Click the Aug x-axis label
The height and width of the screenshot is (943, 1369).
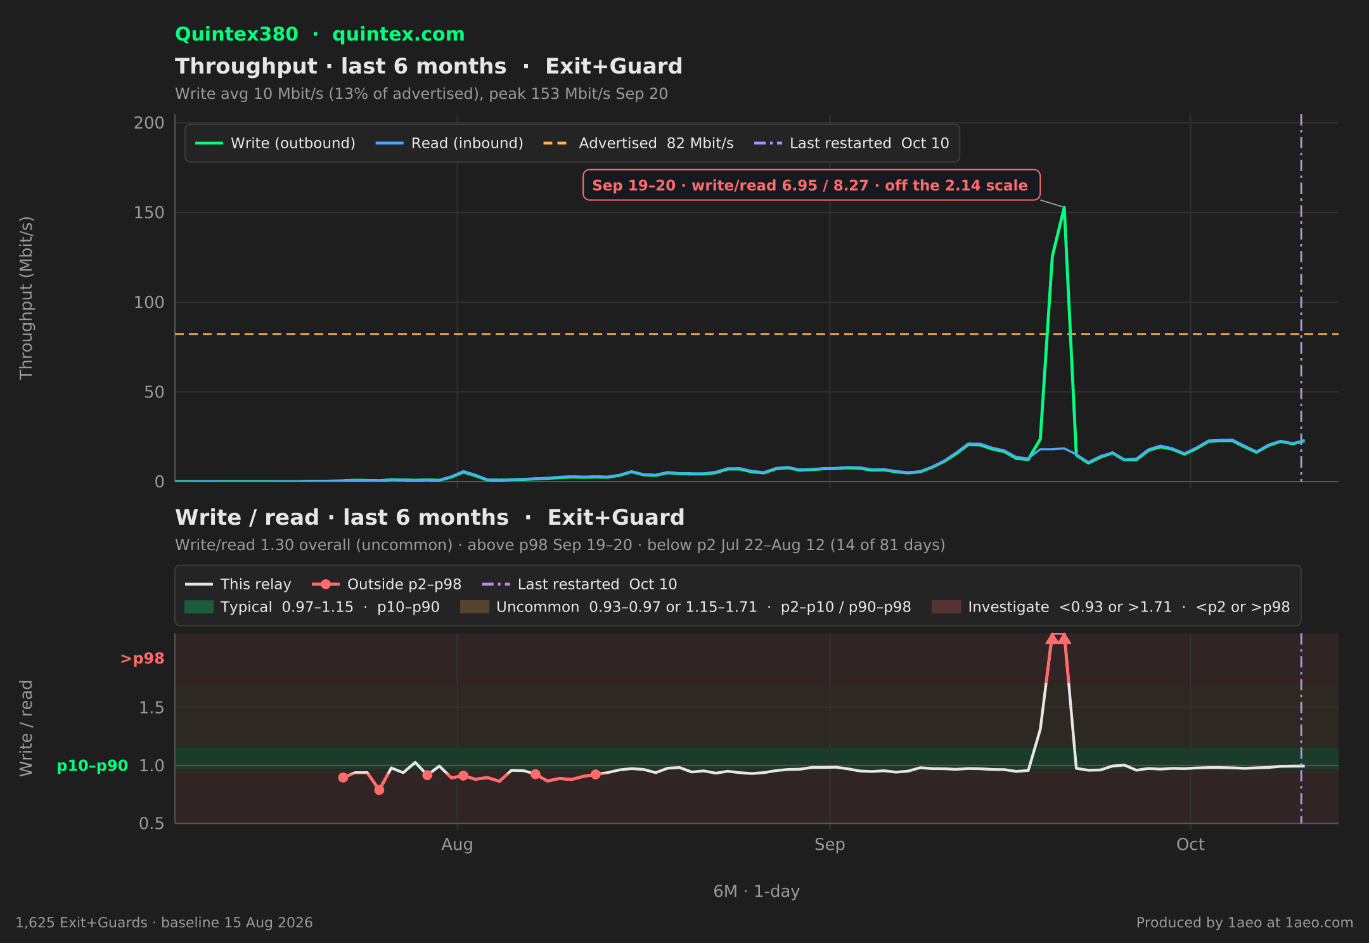(x=457, y=844)
